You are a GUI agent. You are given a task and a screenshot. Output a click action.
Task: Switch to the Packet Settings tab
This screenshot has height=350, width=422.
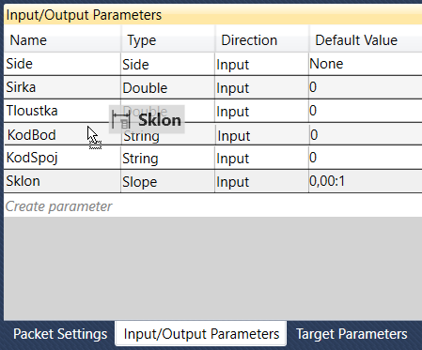click(60, 334)
